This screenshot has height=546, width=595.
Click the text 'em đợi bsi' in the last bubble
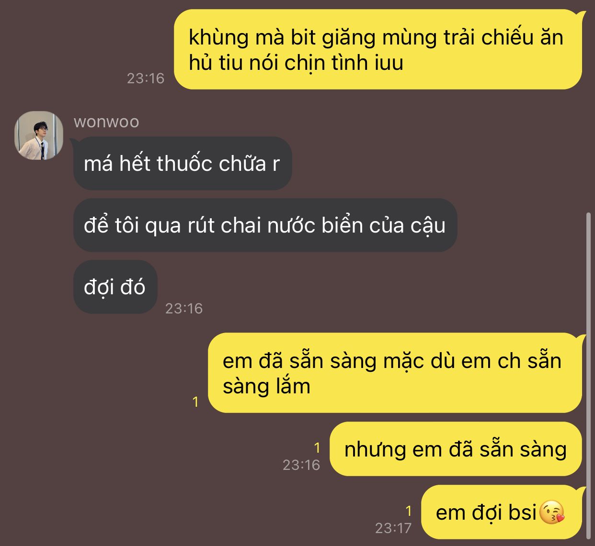tap(486, 513)
